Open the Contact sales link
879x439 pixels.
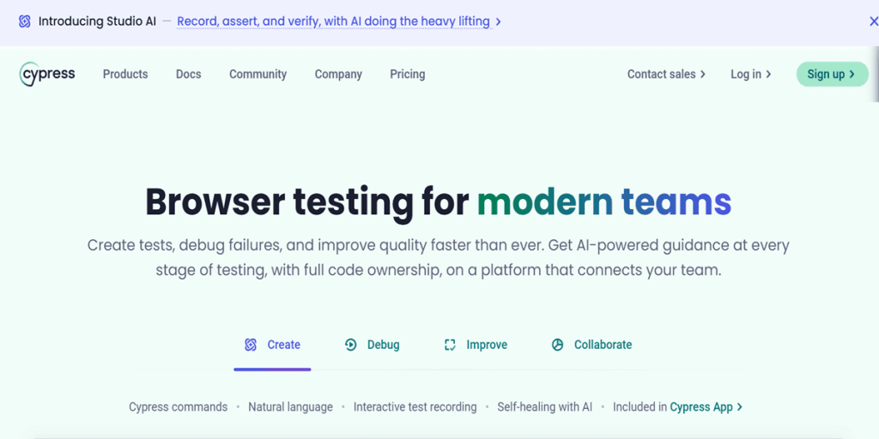point(666,74)
